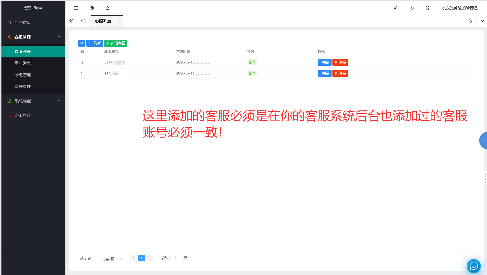The width and height of the screenshot is (487, 275).
Task: Collapse the sidebar with the hamburger icon
Action: coord(76,8)
